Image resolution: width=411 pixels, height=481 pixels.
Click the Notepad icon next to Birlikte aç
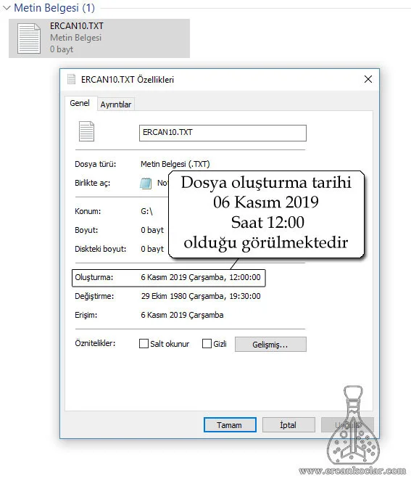146,183
